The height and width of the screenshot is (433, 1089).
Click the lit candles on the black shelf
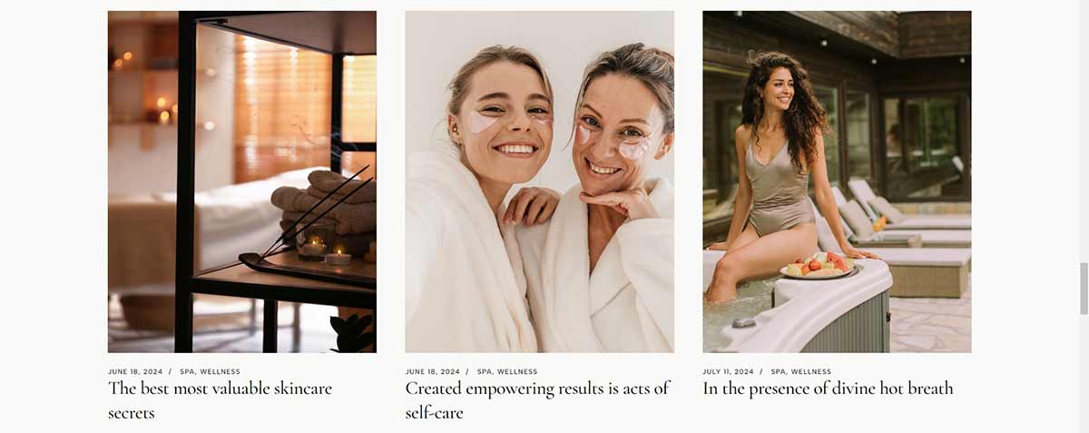325,251
